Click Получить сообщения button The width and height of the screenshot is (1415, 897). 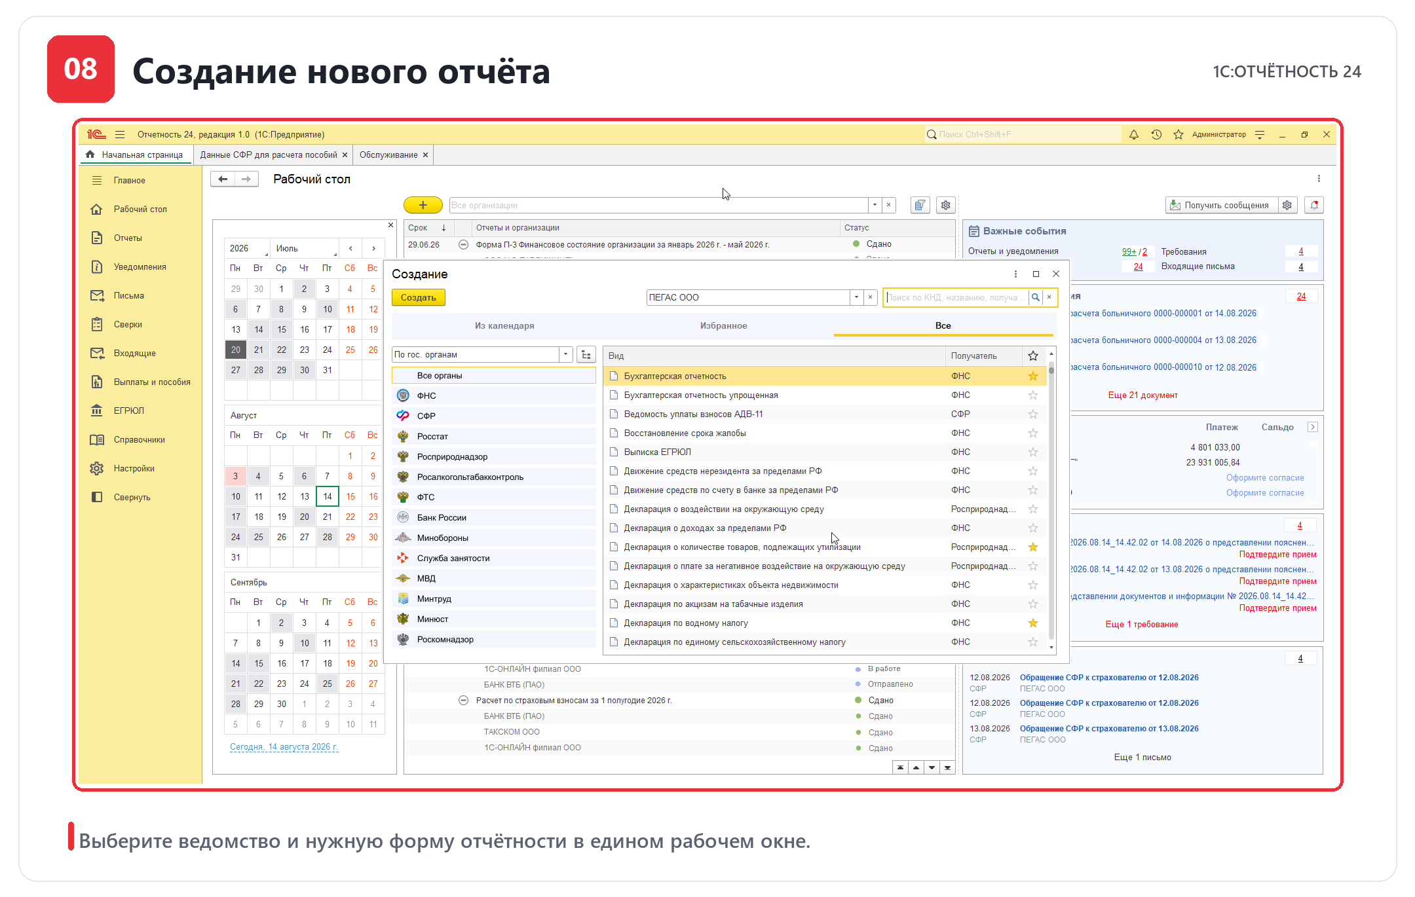pos(1220,206)
